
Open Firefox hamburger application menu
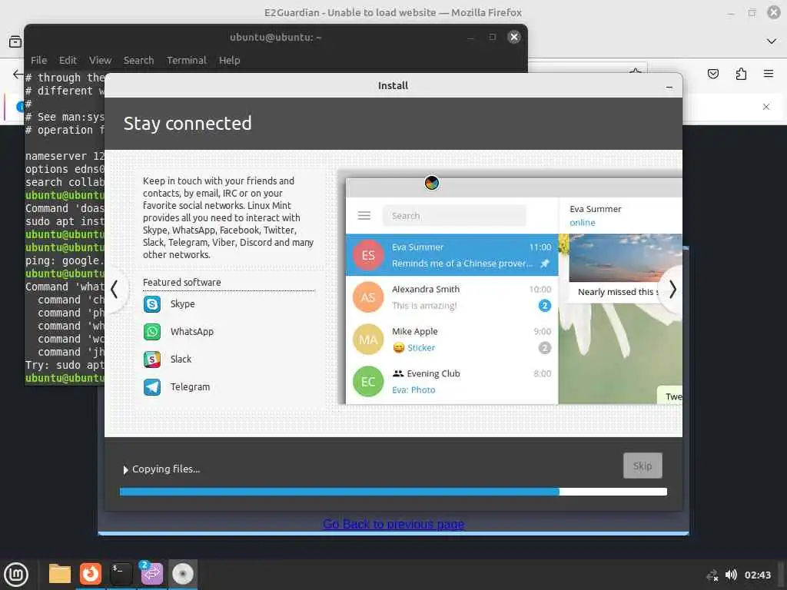click(x=769, y=74)
